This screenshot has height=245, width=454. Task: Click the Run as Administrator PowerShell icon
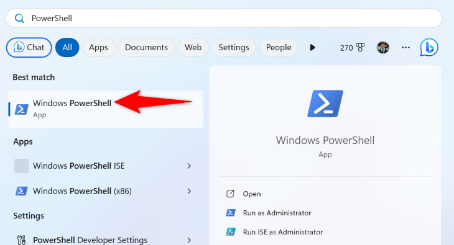(x=231, y=213)
